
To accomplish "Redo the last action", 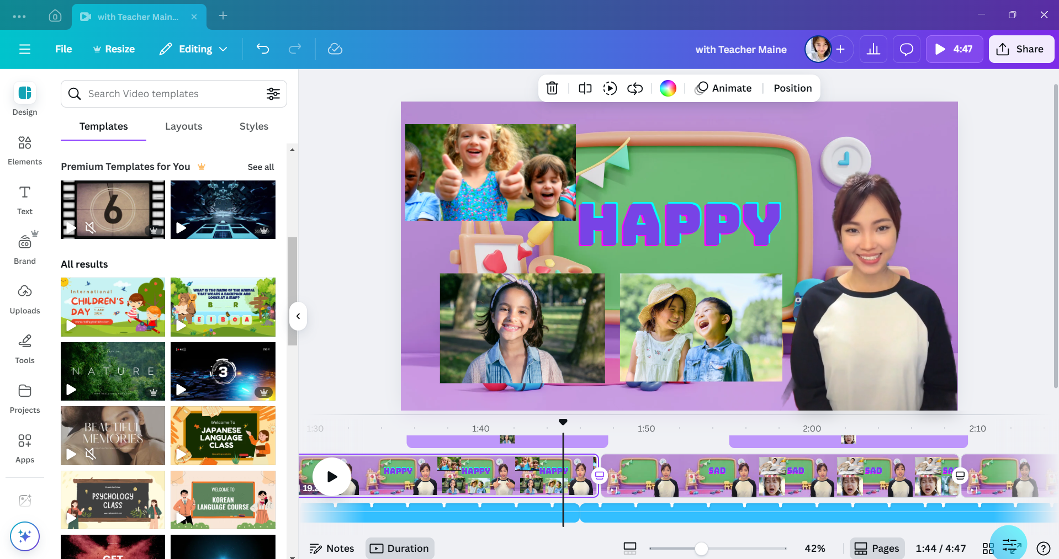I will point(295,49).
